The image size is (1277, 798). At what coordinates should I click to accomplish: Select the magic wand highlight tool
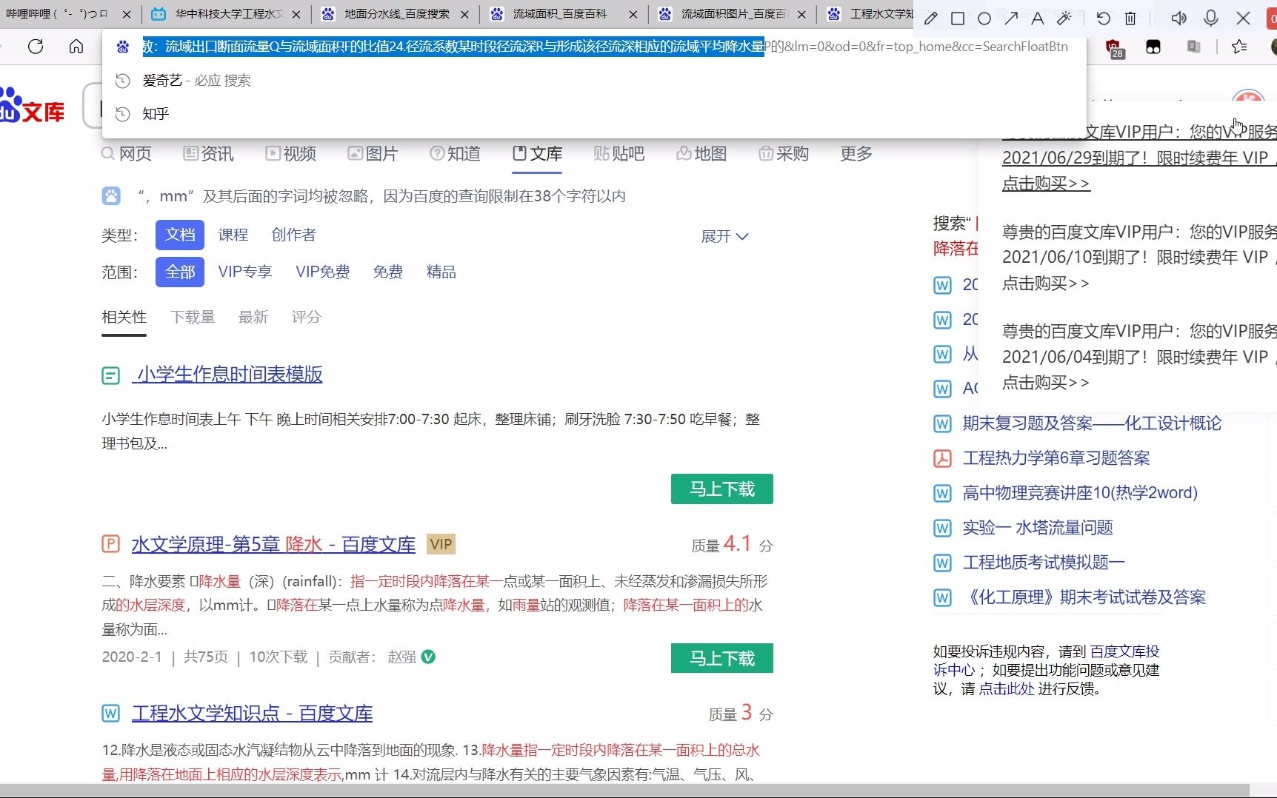click(x=1064, y=18)
